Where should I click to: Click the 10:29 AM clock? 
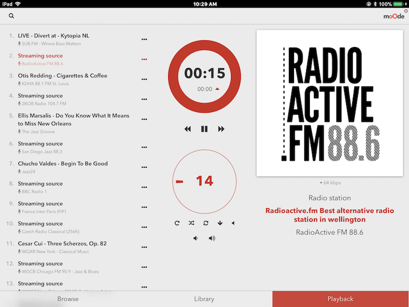205,4
